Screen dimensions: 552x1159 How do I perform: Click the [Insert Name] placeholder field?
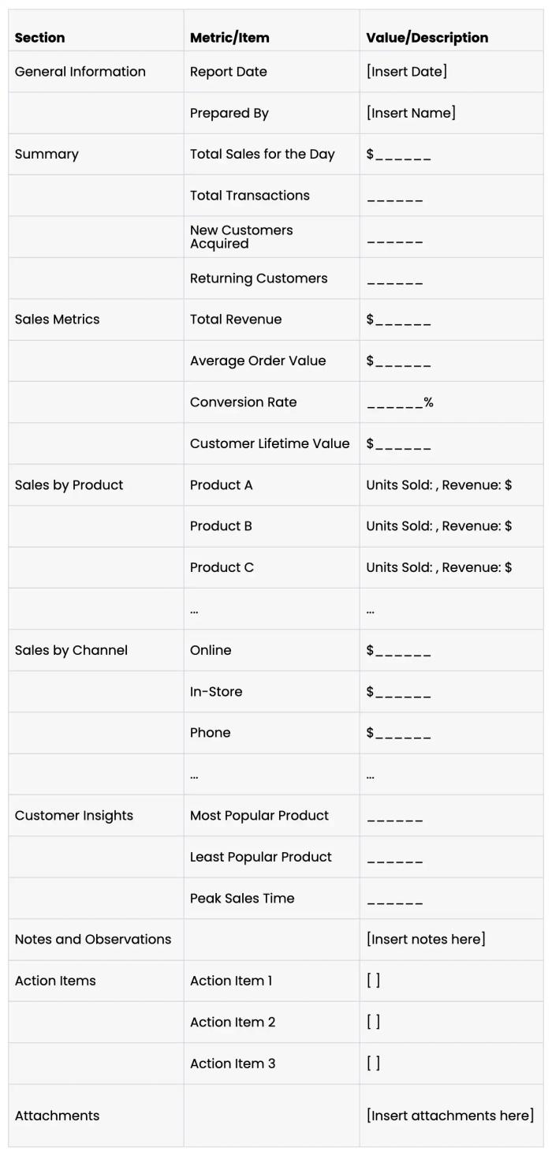coord(410,113)
